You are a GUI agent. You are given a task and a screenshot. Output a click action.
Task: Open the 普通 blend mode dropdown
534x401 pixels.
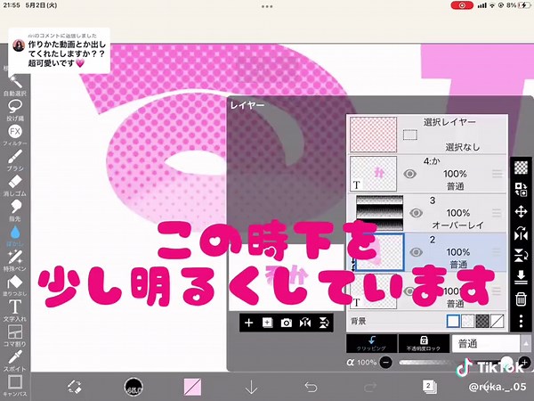tap(490, 343)
